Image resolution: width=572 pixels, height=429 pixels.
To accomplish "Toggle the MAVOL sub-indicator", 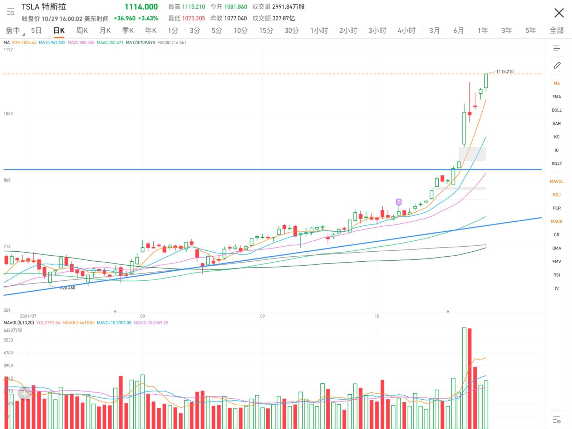I will click(557, 182).
